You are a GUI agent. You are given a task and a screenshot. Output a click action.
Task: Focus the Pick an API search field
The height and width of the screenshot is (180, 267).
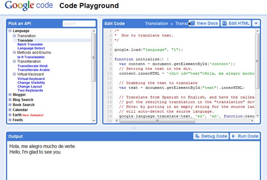79,24
